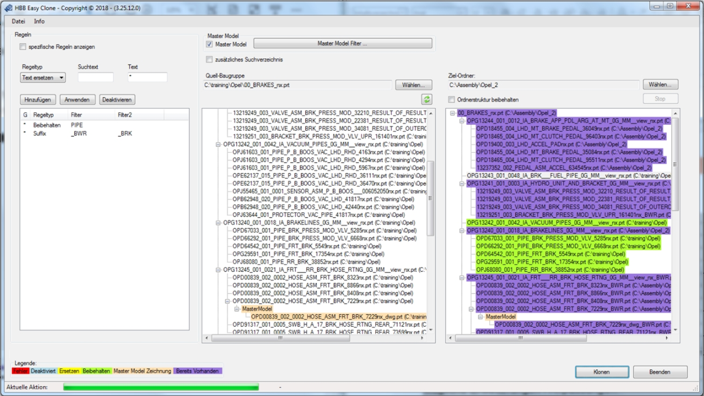Click the Master Model Filter button
This screenshot has width=704, height=396.
(x=343, y=43)
